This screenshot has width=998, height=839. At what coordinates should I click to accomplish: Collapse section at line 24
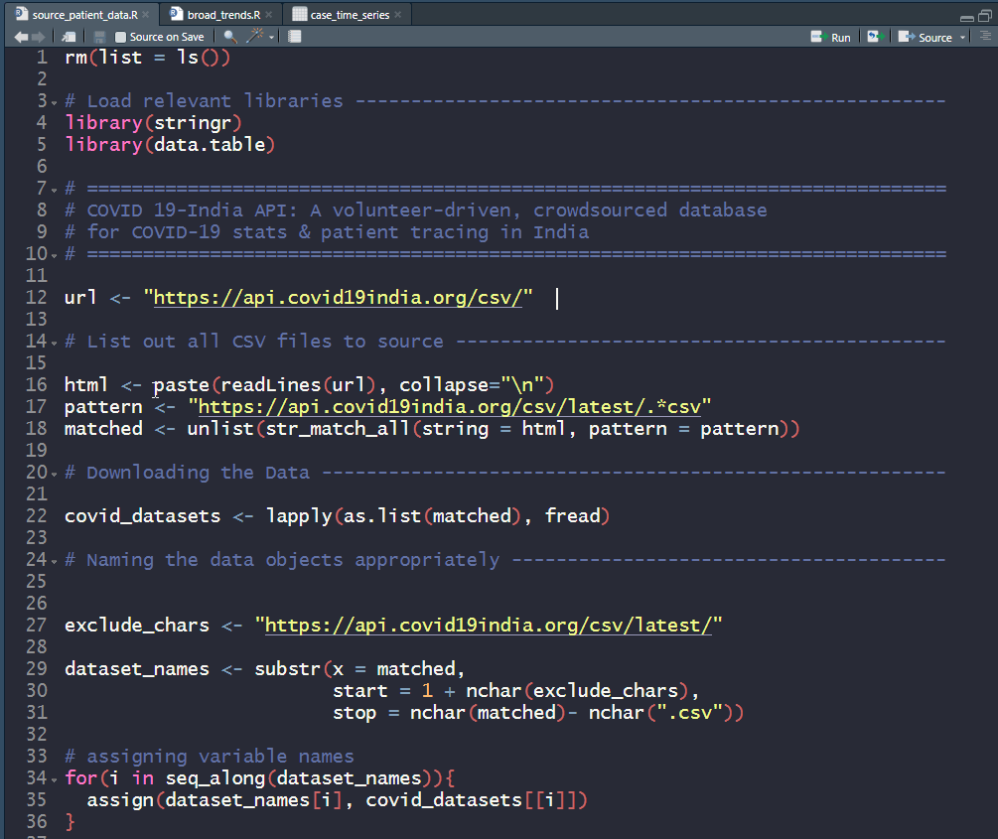pos(54,561)
